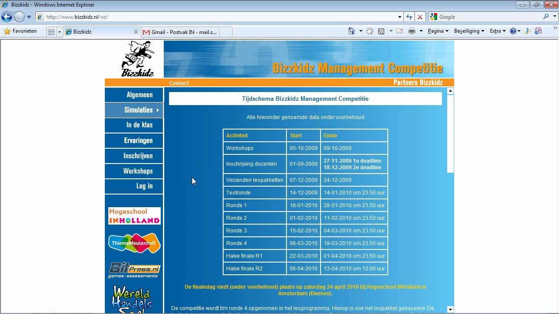The height and width of the screenshot is (314, 559).
Task: Open the Log in navigation item
Action: (134, 186)
